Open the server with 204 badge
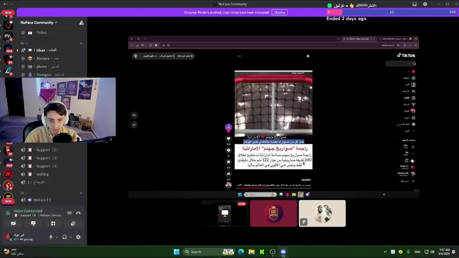 click(x=8, y=163)
